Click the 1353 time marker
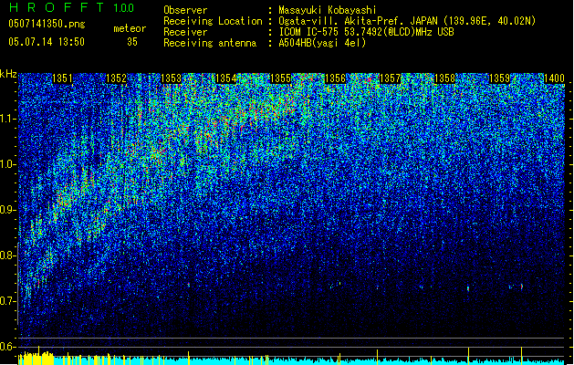The image size is (574, 365). click(171, 78)
